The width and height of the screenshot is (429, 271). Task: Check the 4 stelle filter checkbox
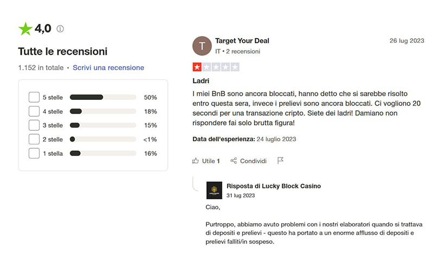(x=34, y=111)
